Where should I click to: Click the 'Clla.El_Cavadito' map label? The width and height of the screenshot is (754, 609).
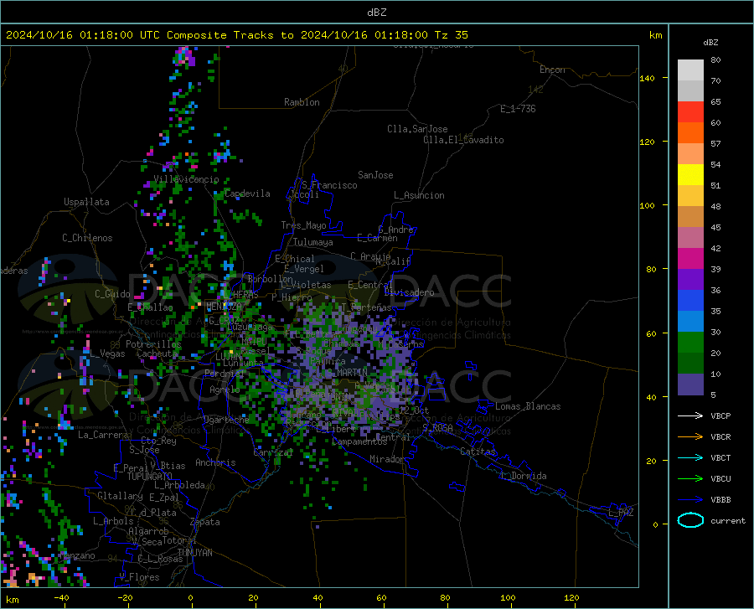[x=463, y=140]
